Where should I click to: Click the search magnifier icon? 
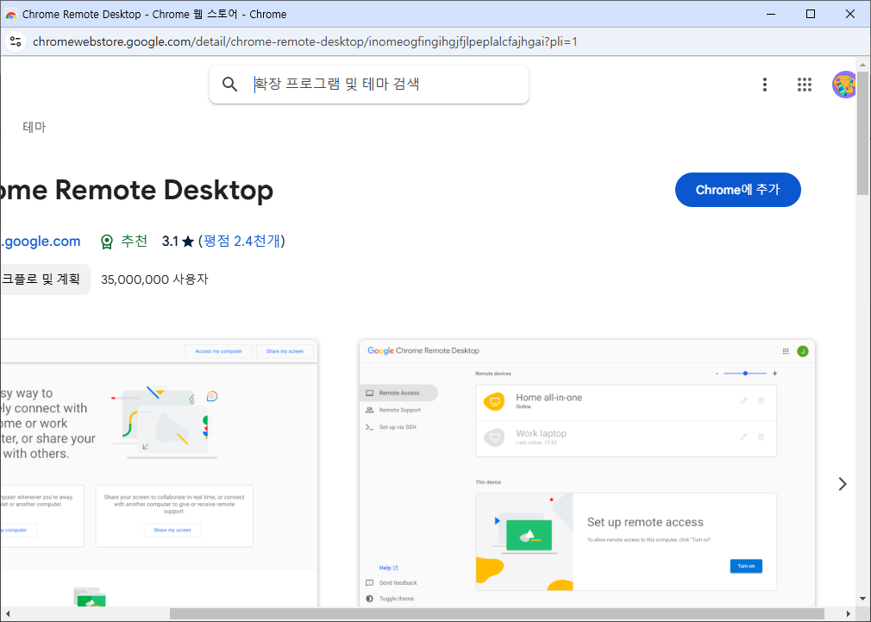(x=229, y=84)
